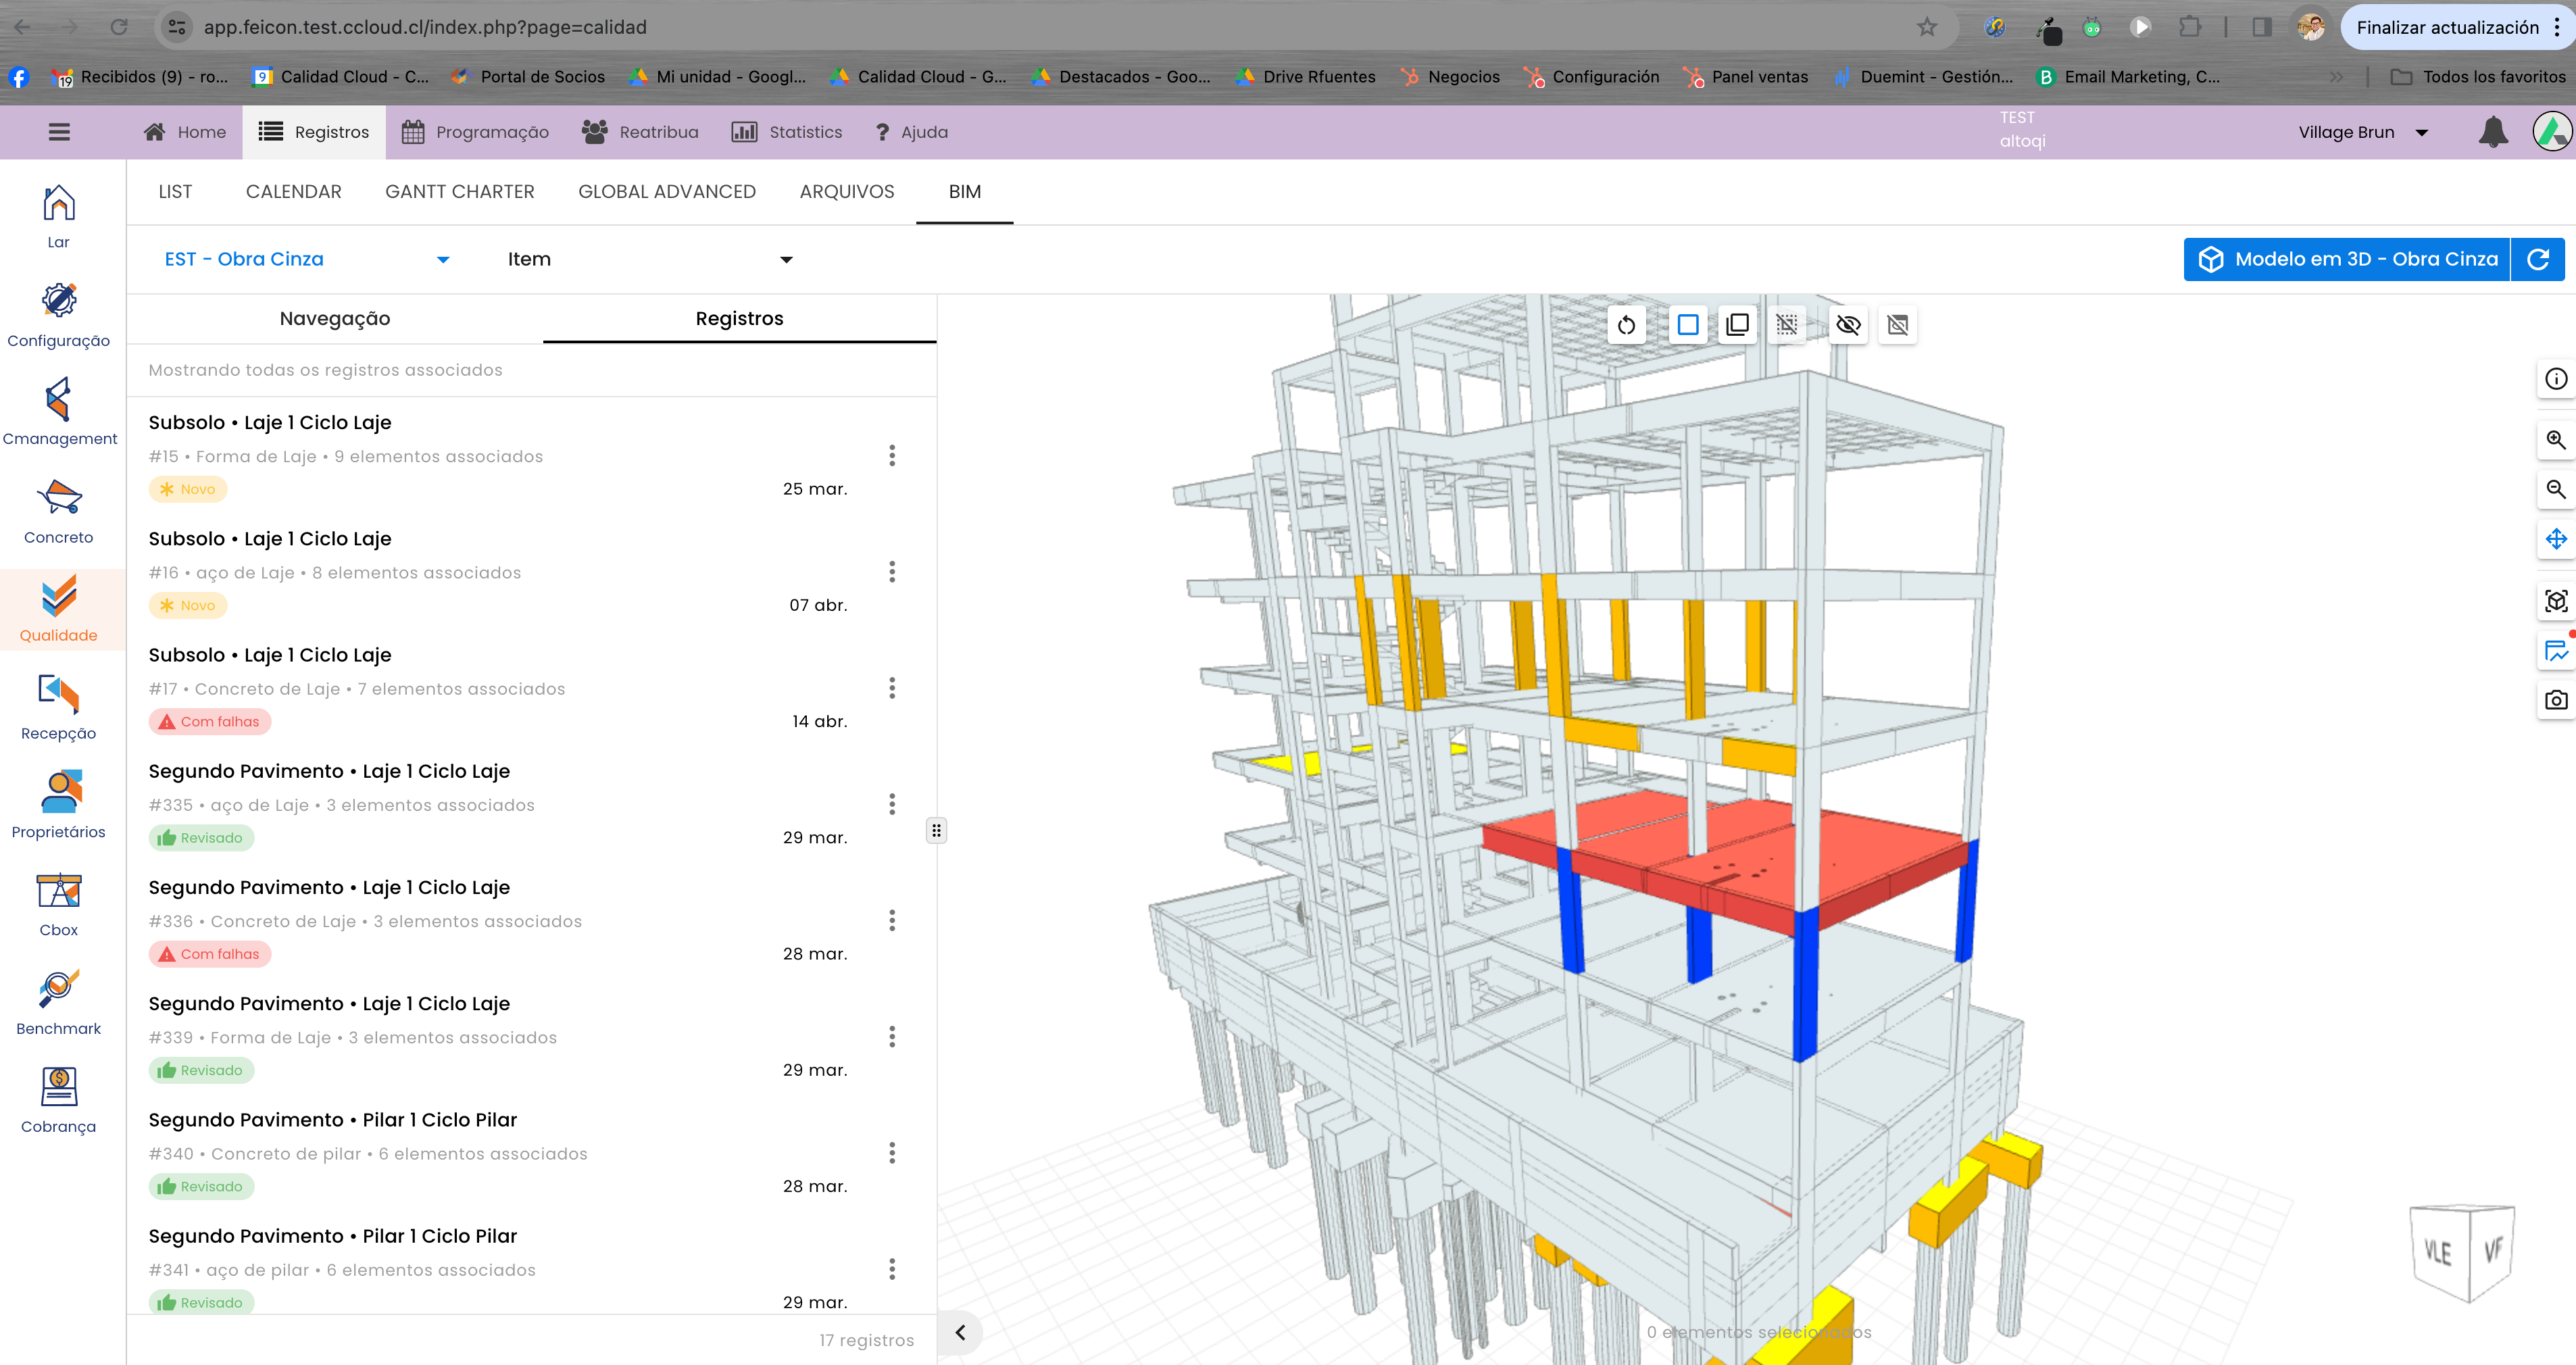Open Concreto module in the sidebar

tap(59, 512)
